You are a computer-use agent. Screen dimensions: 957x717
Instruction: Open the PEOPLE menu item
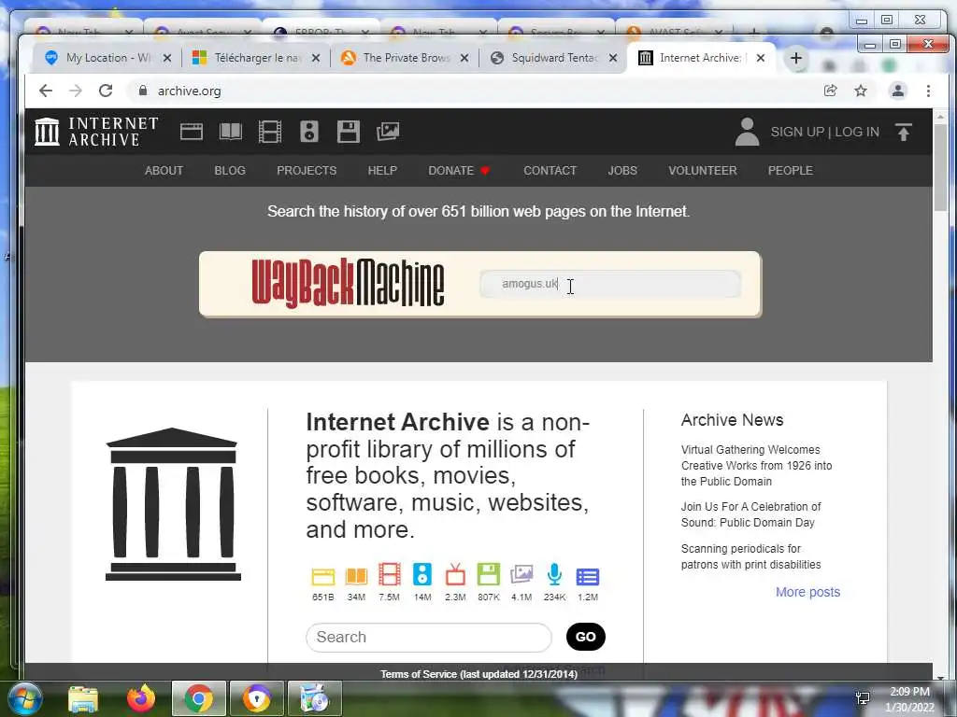pyautogui.click(x=791, y=171)
